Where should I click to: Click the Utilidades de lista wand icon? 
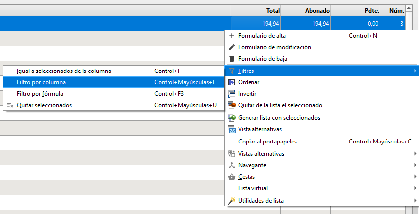[231, 201]
